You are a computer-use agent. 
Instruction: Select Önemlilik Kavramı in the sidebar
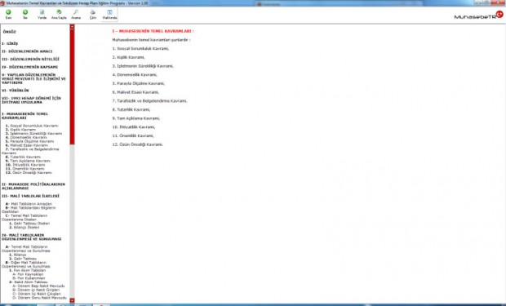24,168
